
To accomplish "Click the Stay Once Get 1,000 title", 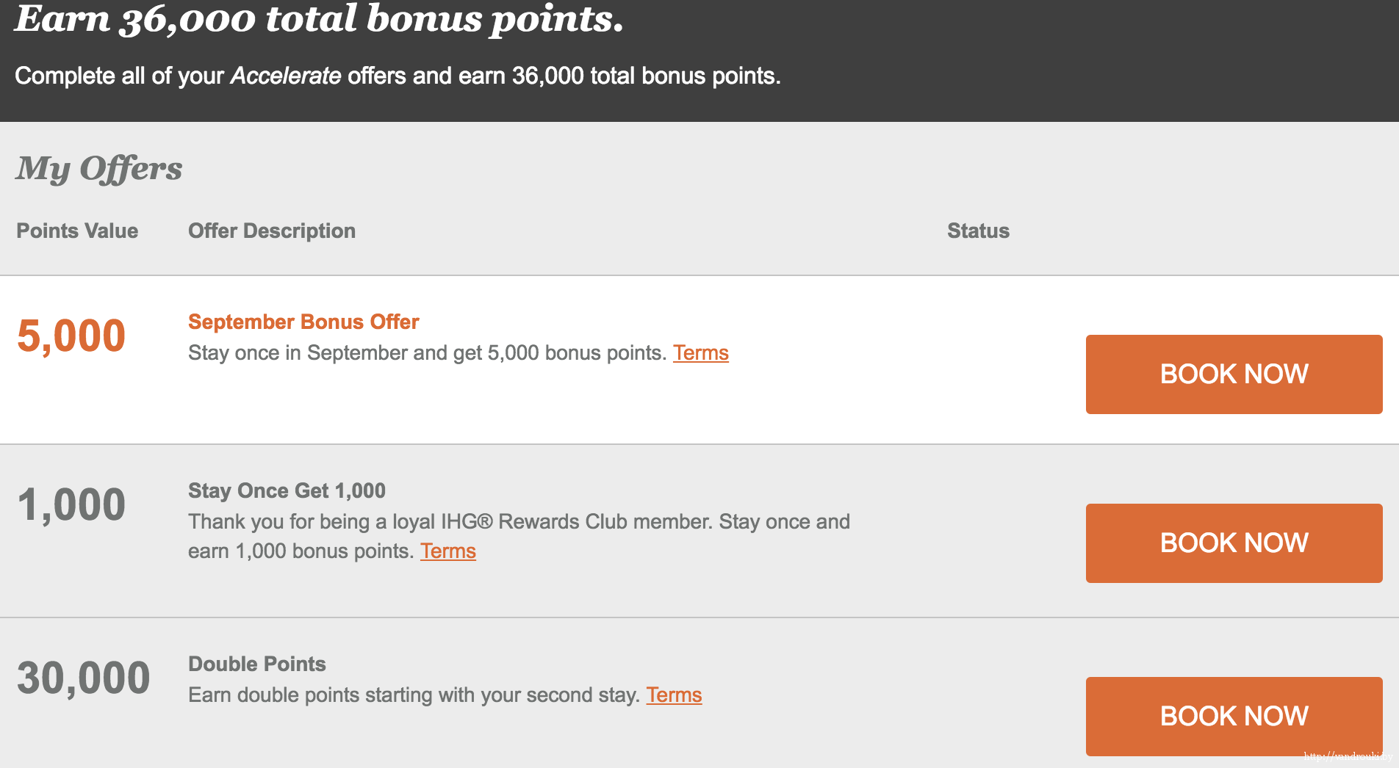I will pos(287,490).
